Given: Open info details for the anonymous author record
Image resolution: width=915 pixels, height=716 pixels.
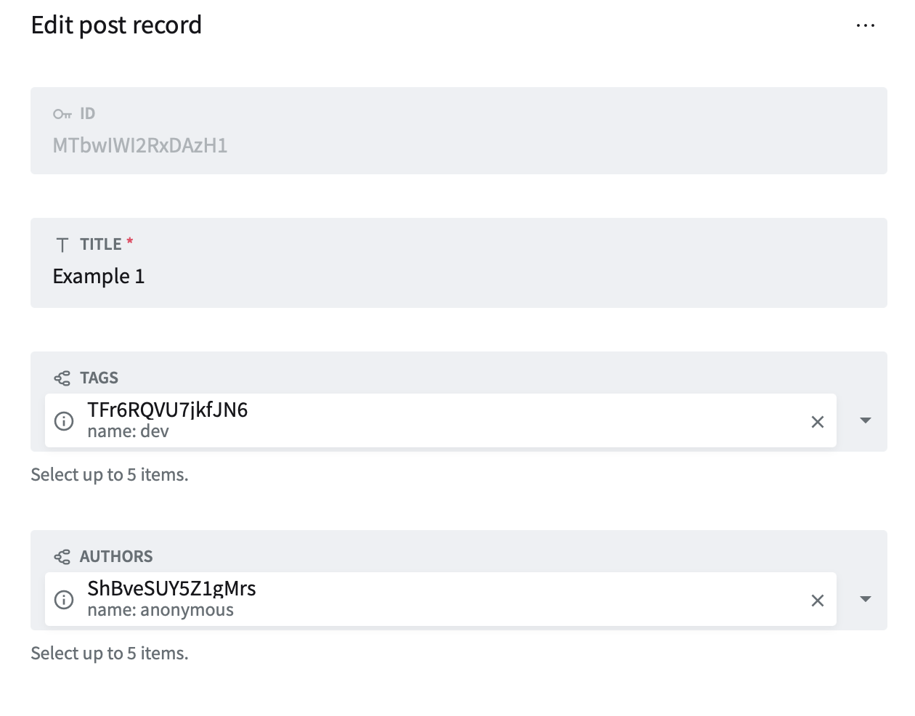Looking at the screenshot, I should [64, 599].
